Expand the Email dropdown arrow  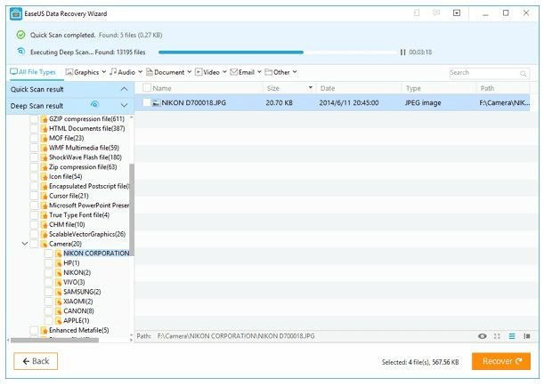(259, 72)
